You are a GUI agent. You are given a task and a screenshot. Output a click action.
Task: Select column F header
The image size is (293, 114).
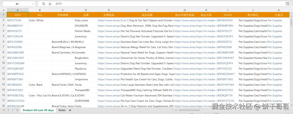click(x=147, y=10)
